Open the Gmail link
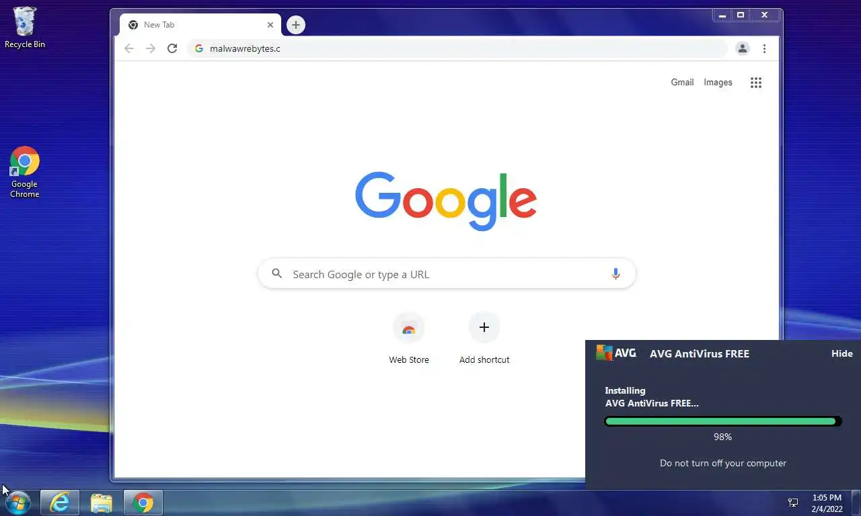The width and height of the screenshot is (861, 516). [682, 82]
